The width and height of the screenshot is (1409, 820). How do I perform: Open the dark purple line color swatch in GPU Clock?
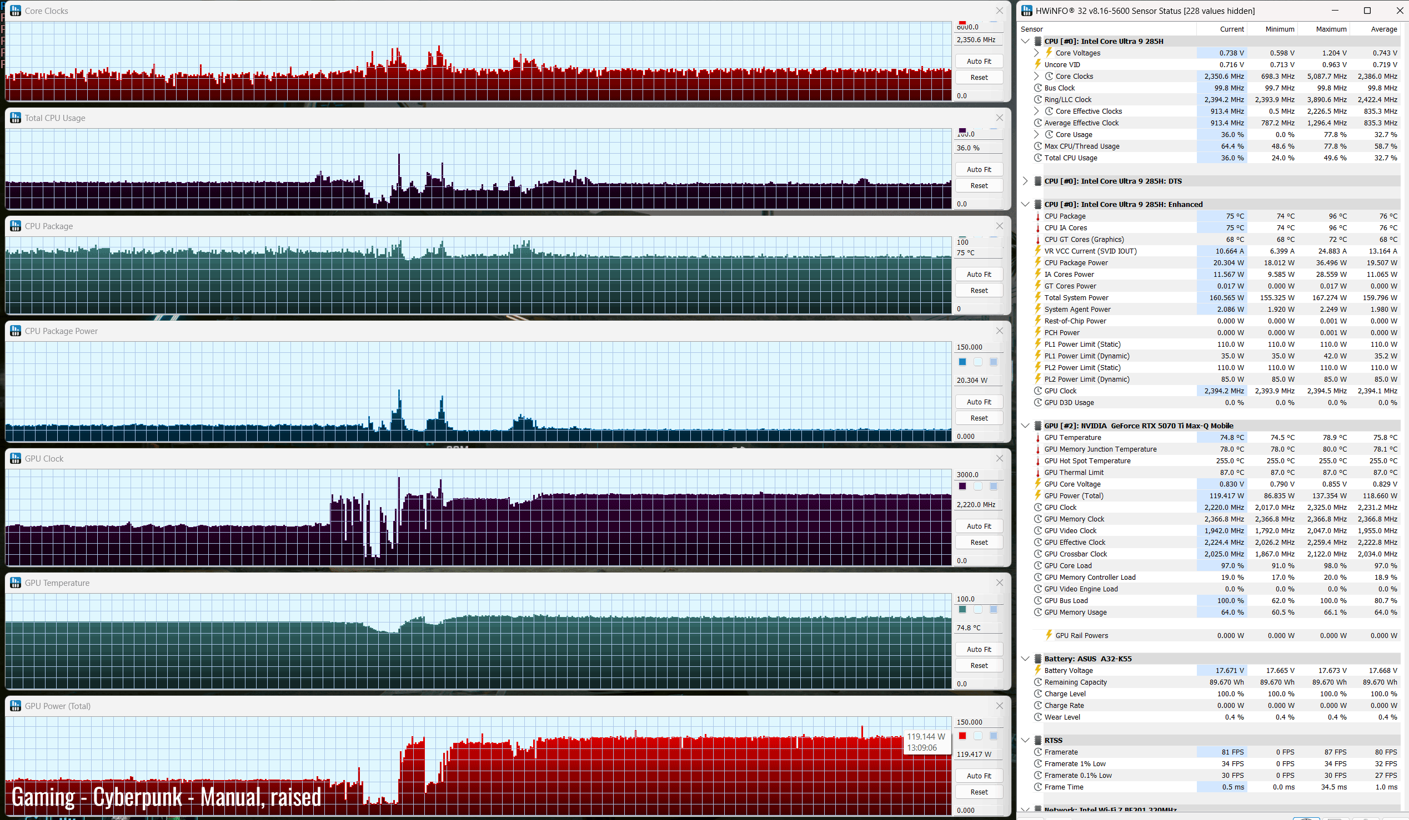tap(962, 486)
